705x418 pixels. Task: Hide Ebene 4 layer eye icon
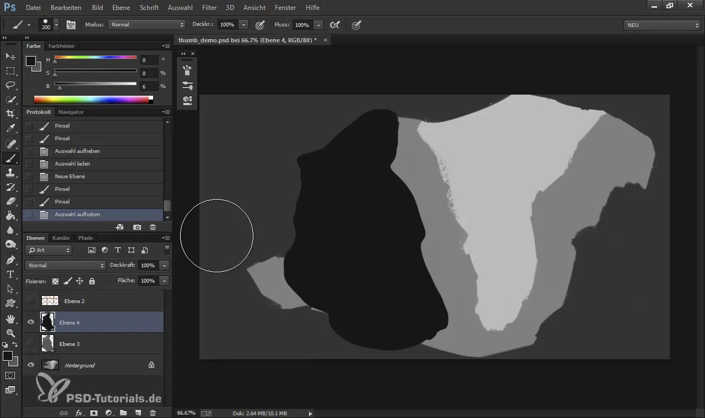[x=31, y=322]
